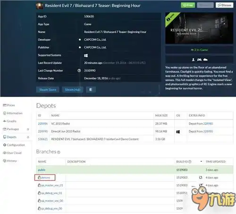This screenshot has width=236, height=214.
Task: Click the Windows icon under Supported Systems
Action: 86,55
